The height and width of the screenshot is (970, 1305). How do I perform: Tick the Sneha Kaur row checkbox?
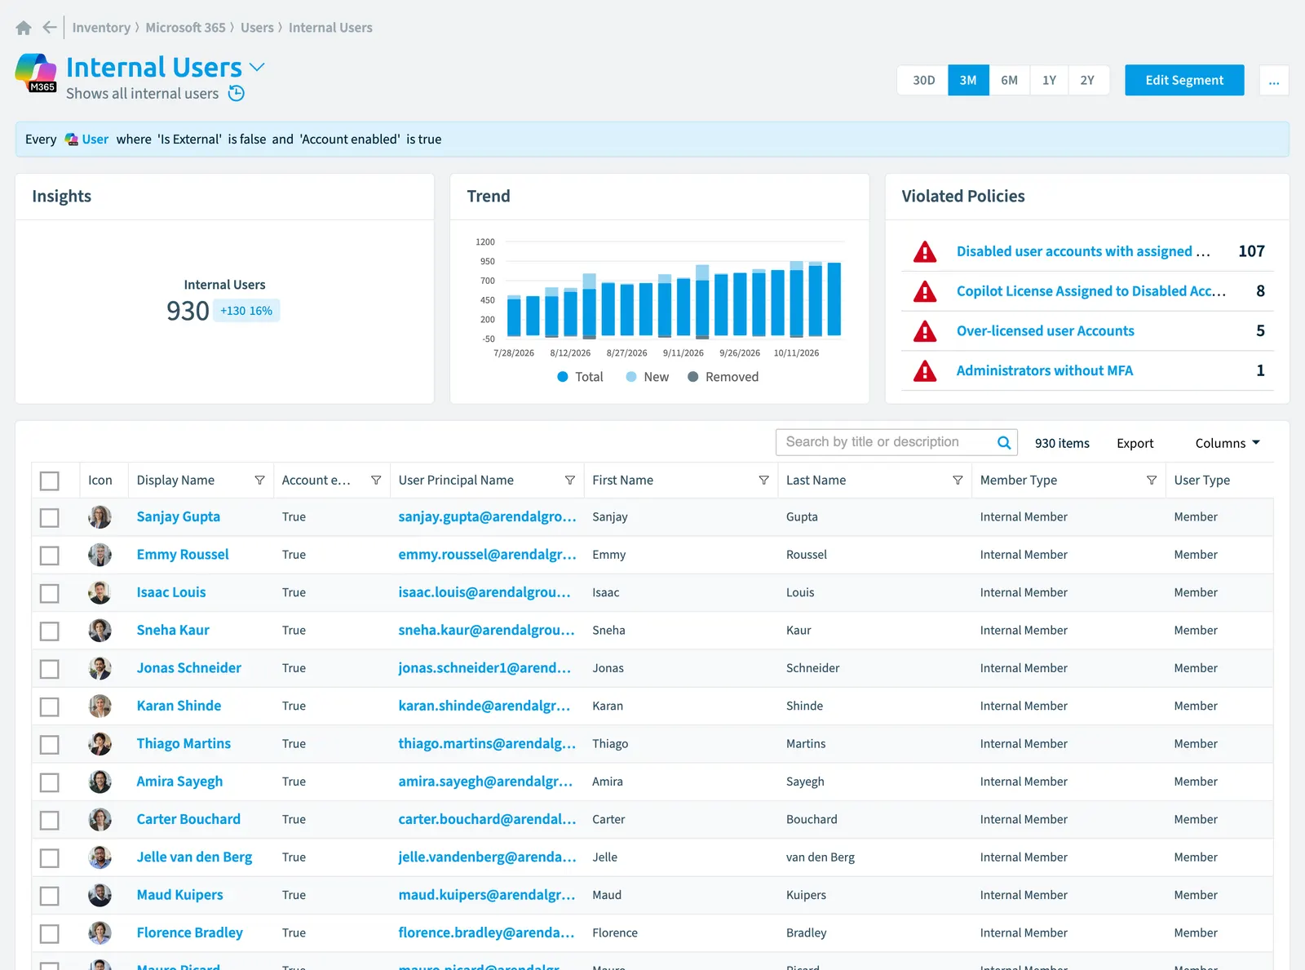[x=50, y=631]
